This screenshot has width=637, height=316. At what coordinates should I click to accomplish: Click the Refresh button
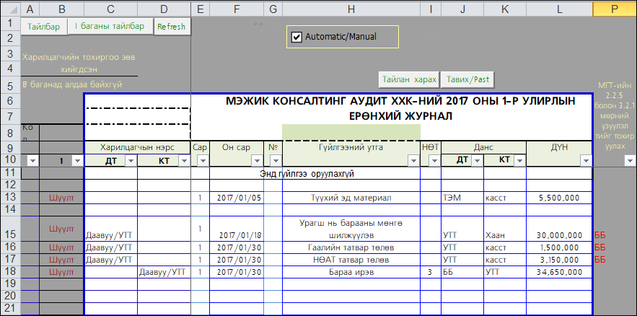coord(171,27)
